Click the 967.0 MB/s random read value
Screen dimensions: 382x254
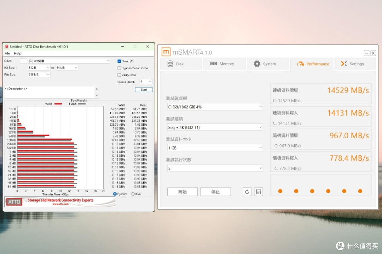coord(349,135)
